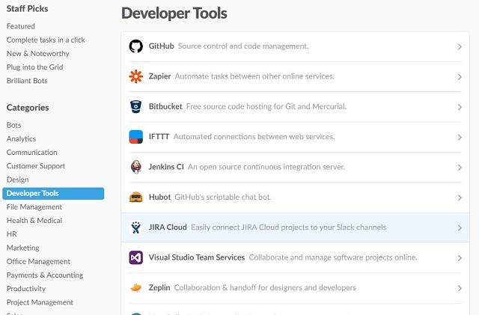Viewport: 479px width, 315px height.
Task: Click the Visual Studio Team Services icon
Action: coord(136,257)
